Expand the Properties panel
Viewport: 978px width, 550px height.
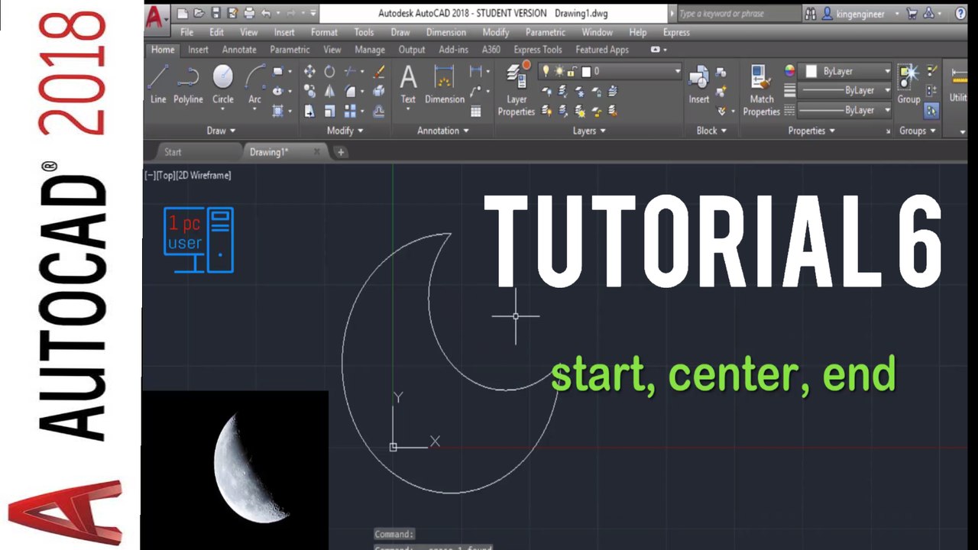click(811, 131)
